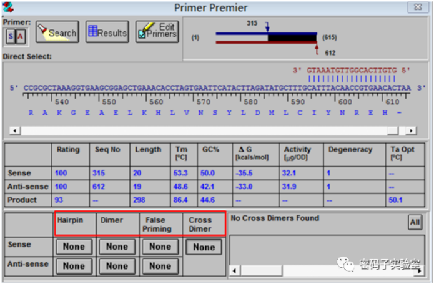Click the dimer panel scrollbar left arrow
The image size is (434, 284).
coord(235,271)
